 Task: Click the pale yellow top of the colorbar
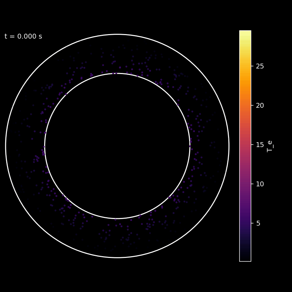245,32
